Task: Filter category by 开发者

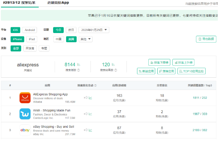Action: [30, 48]
